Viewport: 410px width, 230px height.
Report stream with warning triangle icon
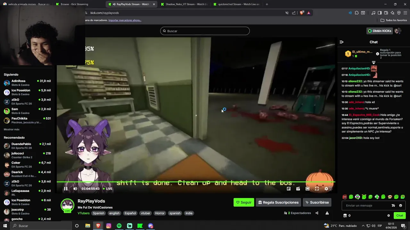[x=327, y=213]
